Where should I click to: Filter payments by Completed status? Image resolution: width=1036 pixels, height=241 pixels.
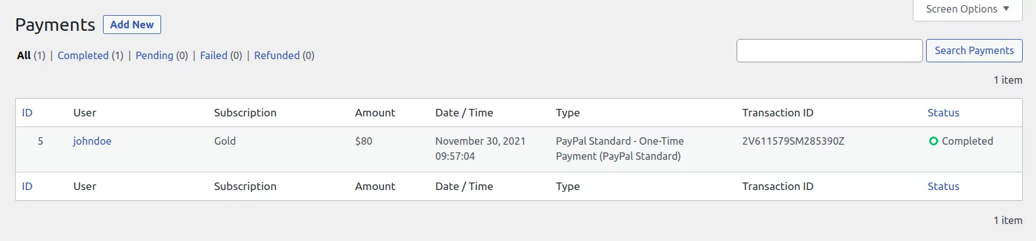pos(83,55)
